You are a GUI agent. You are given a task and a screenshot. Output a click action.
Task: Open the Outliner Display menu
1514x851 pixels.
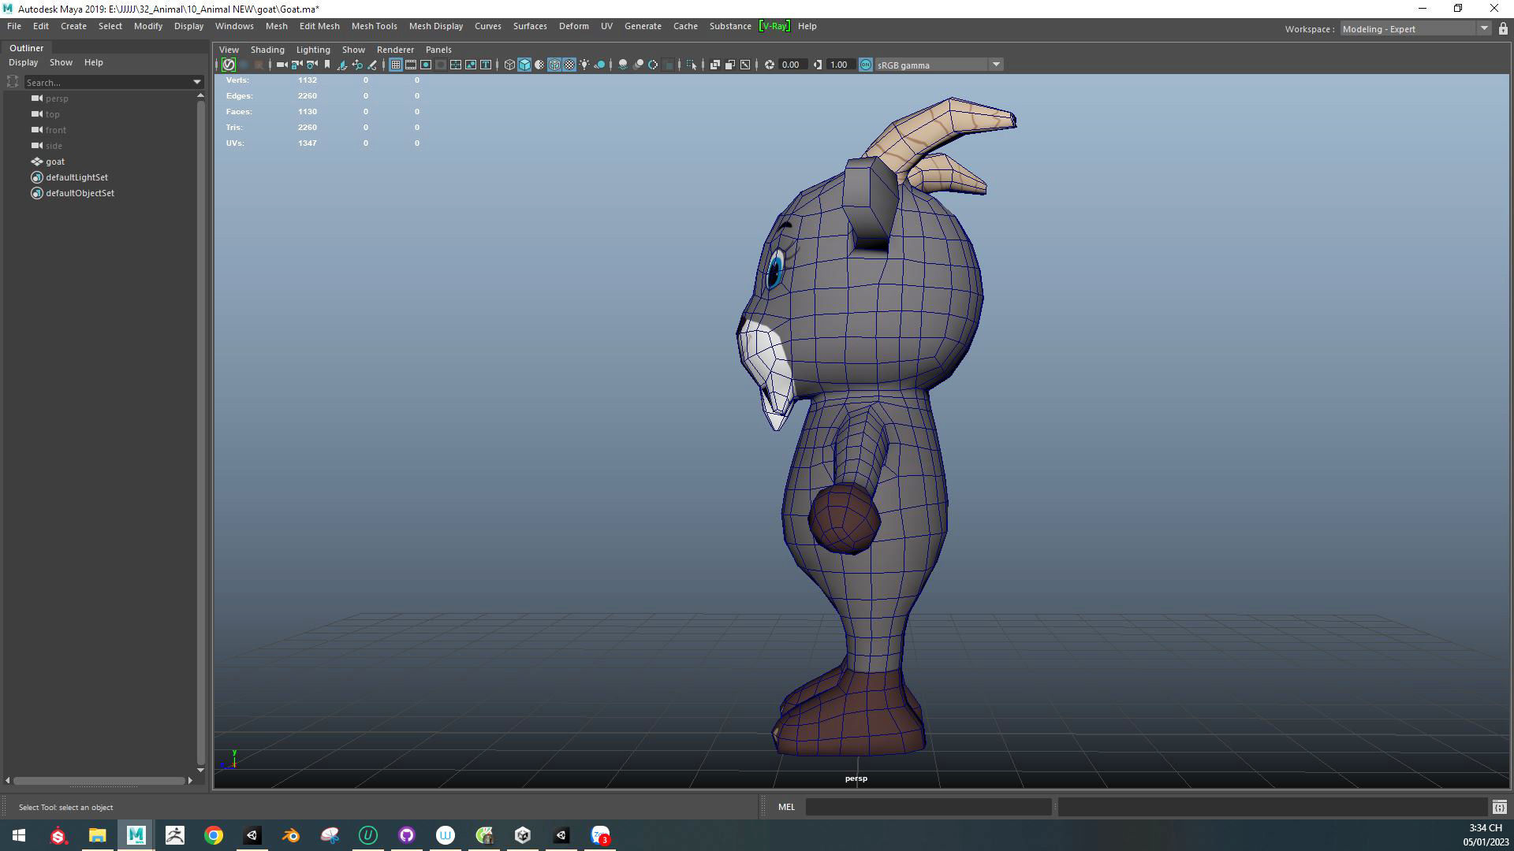tap(23, 62)
